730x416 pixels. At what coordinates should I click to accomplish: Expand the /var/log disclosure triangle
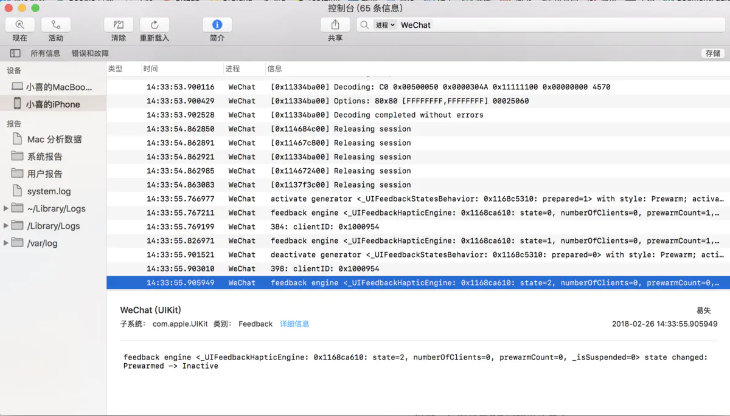[x=6, y=243]
